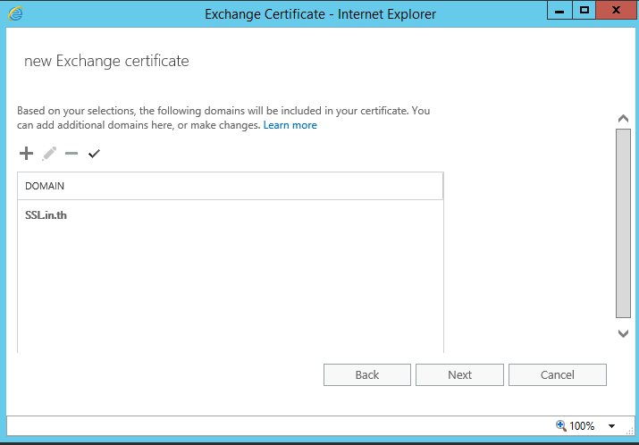
Task: Open the Learn more link
Action: [290, 125]
